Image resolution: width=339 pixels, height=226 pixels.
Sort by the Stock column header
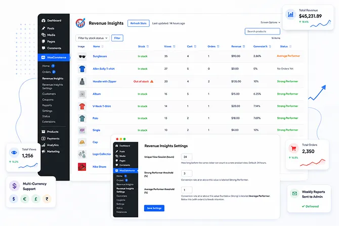143,47
